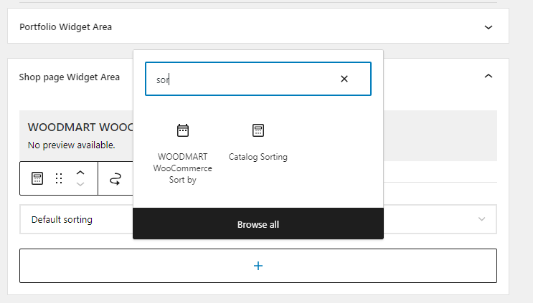
Task: Click the 'No preview available.' block text
Action: (x=72, y=145)
